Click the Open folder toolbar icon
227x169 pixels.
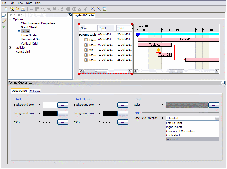17,9
